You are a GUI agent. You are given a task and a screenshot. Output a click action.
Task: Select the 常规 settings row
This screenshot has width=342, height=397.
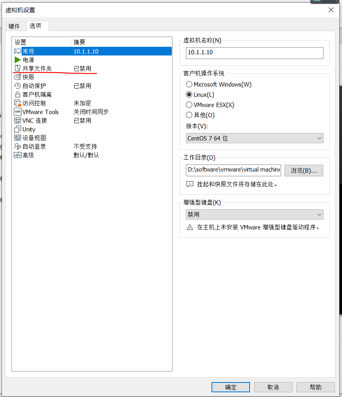coord(93,51)
